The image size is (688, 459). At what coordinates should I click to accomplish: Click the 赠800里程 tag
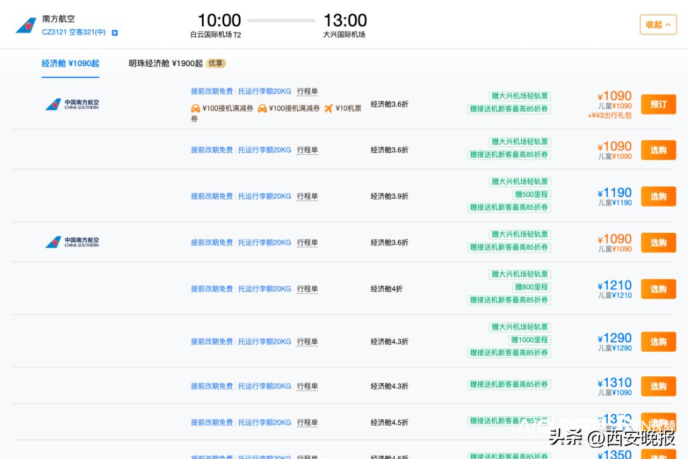(x=531, y=288)
